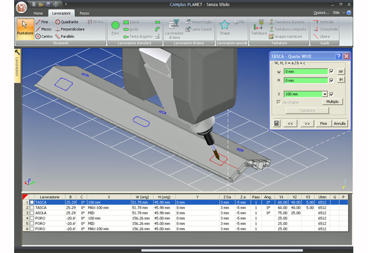Click the FP Pro tool
The width and height of the screenshot is (368, 253).
(95, 22)
